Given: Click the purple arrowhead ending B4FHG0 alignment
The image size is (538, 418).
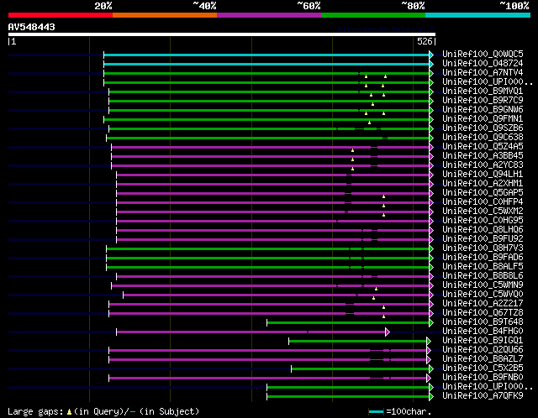Looking at the screenshot, I should pos(388,332).
